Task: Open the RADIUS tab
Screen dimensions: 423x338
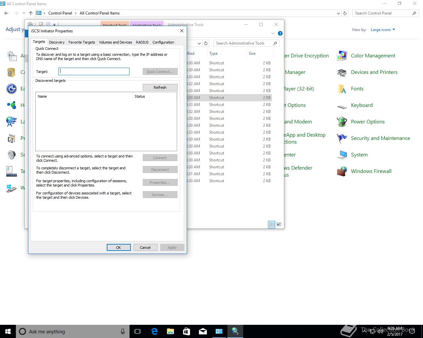Action: 142,42
